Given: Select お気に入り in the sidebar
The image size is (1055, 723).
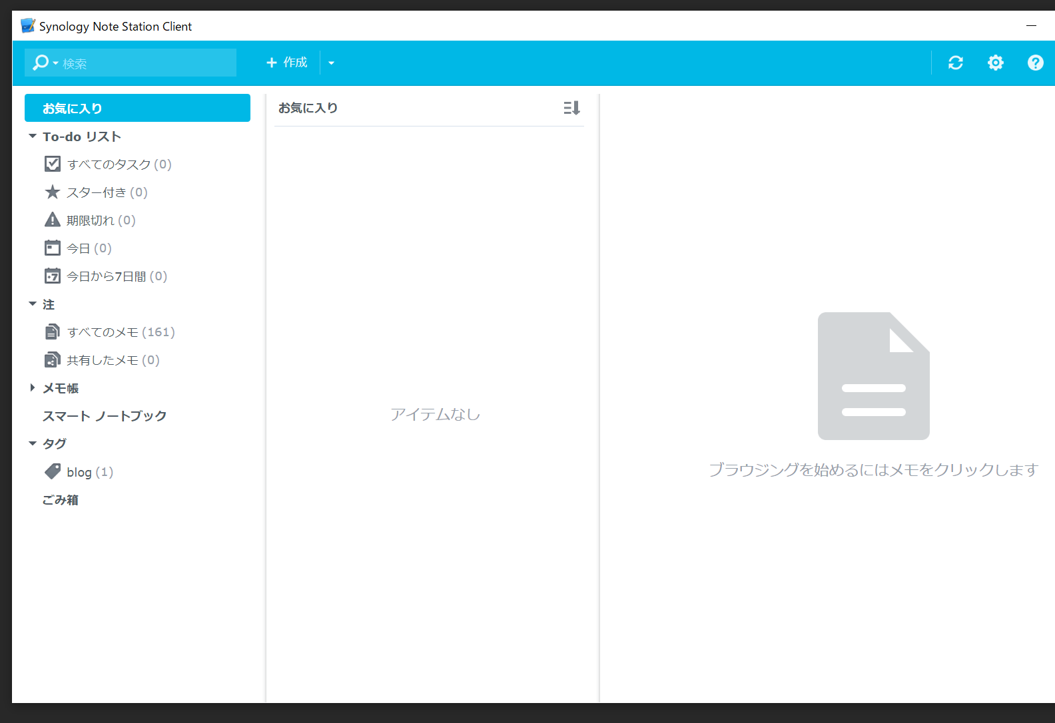Looking at the screenshot, I should [137, 108].
